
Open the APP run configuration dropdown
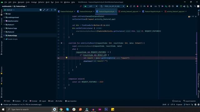coord(91,6)
